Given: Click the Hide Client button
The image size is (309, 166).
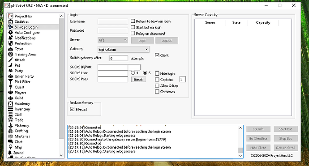Looking at the screenshot, I should click(258, 148).
